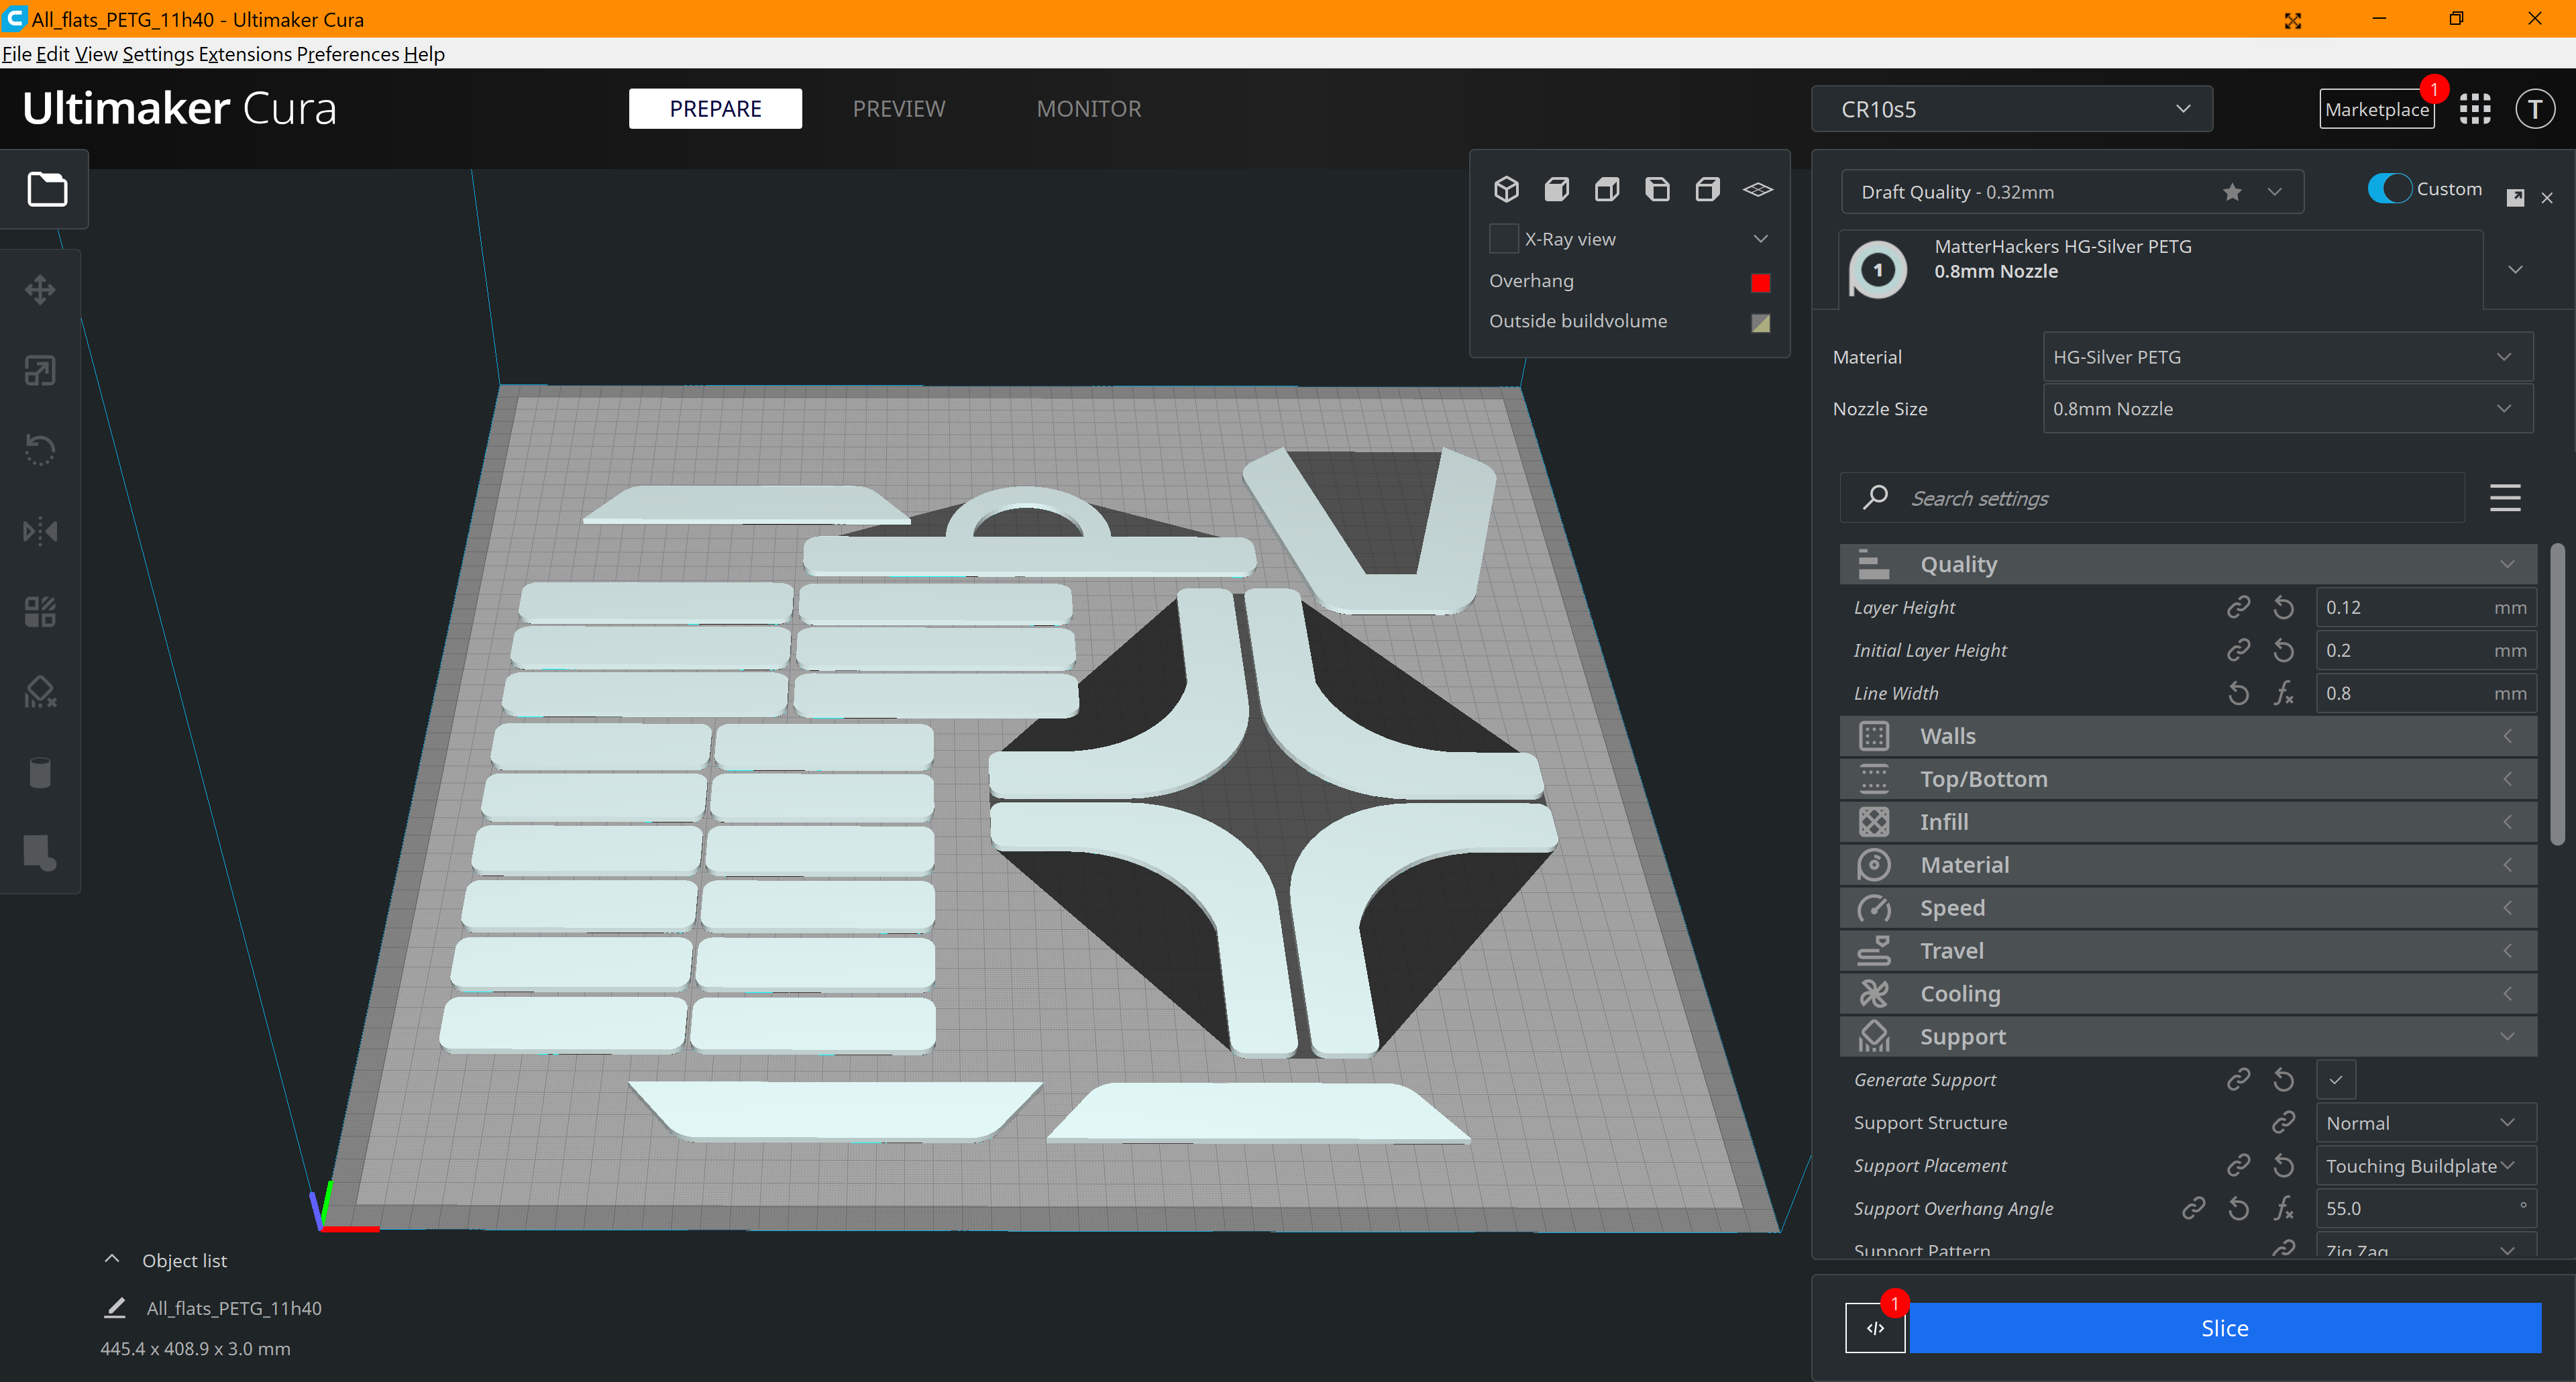This screenshot has height=1382, width=2576.
Task: Switch to top camera view
Action: (1607, 189)
